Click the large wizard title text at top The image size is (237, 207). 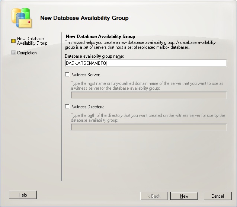[84, 18]
